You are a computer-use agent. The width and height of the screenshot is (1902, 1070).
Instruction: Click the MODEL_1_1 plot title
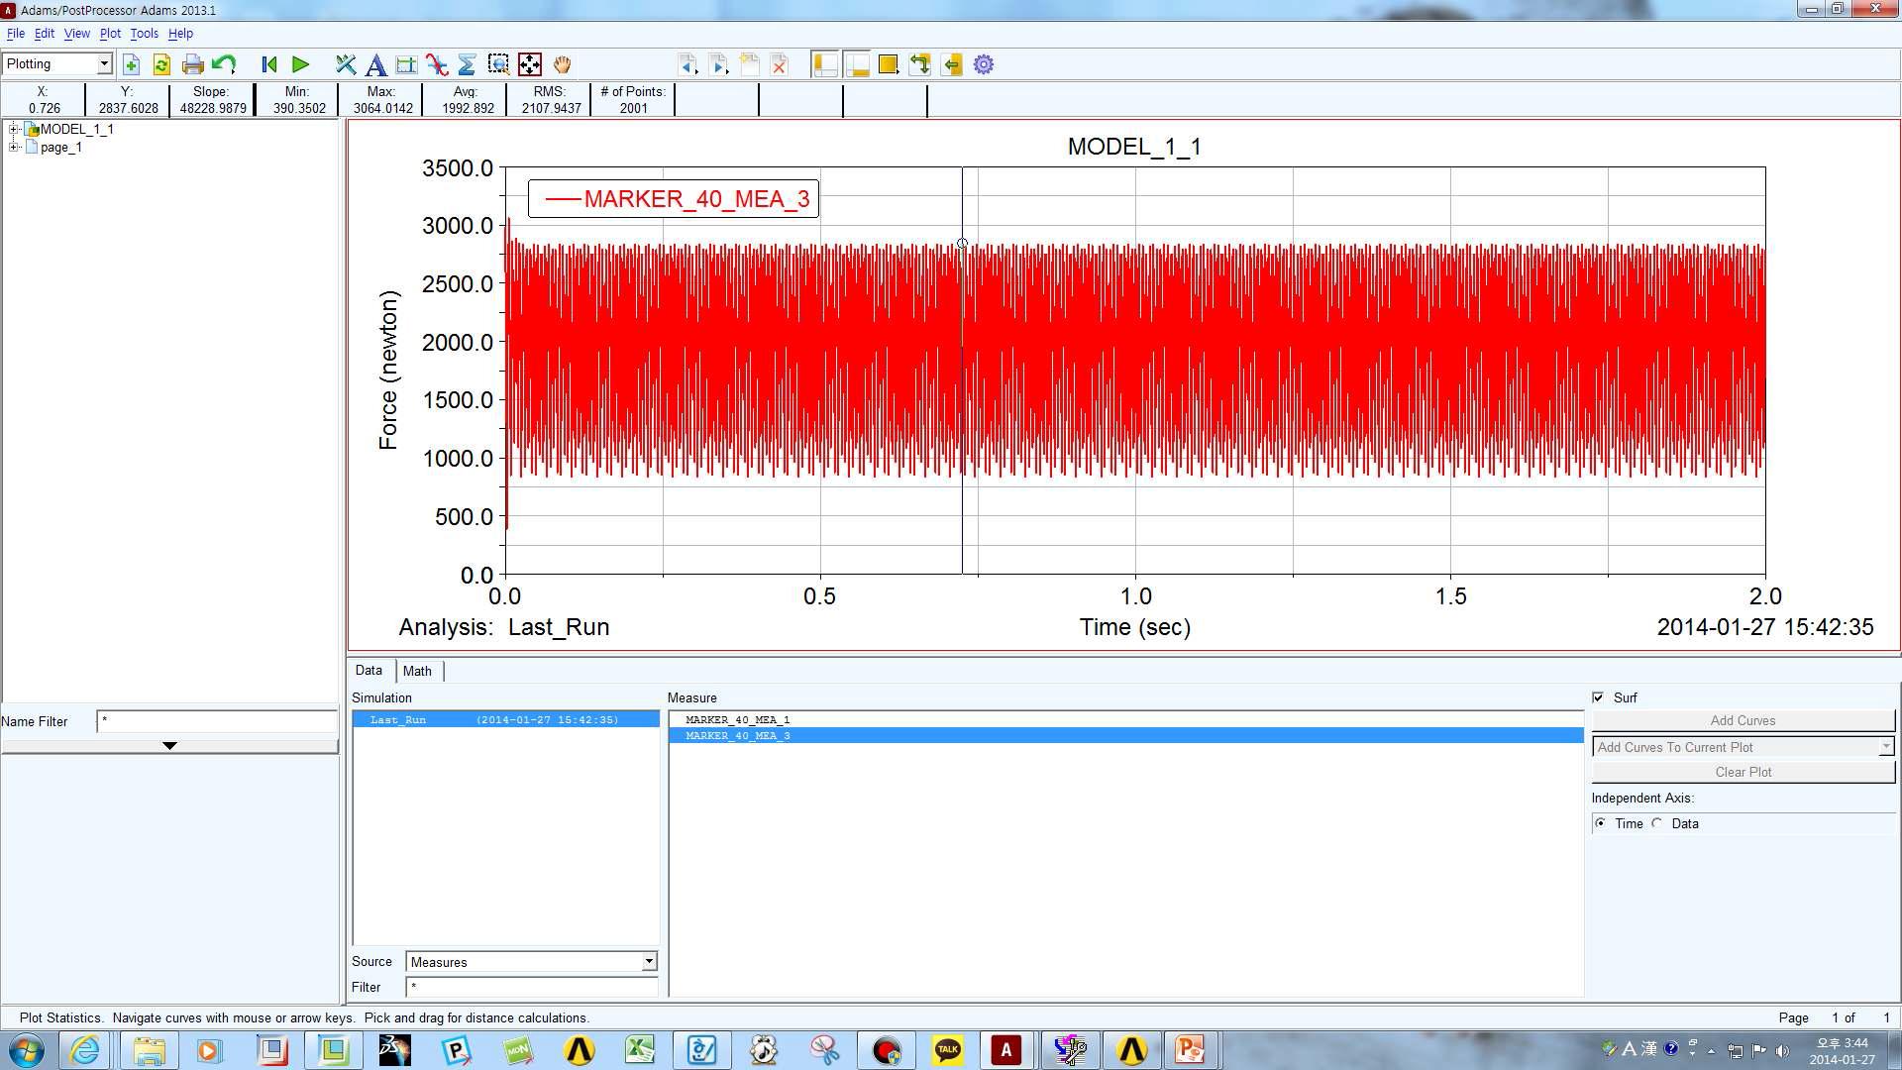tap(1134, 147)
